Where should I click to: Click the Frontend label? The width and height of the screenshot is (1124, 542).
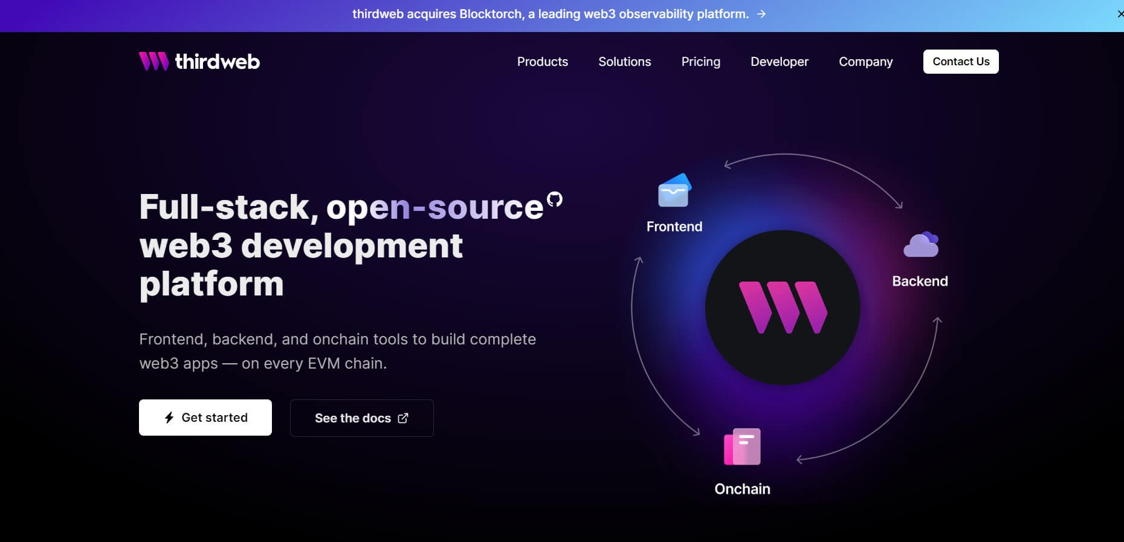(x=674, y=227)
